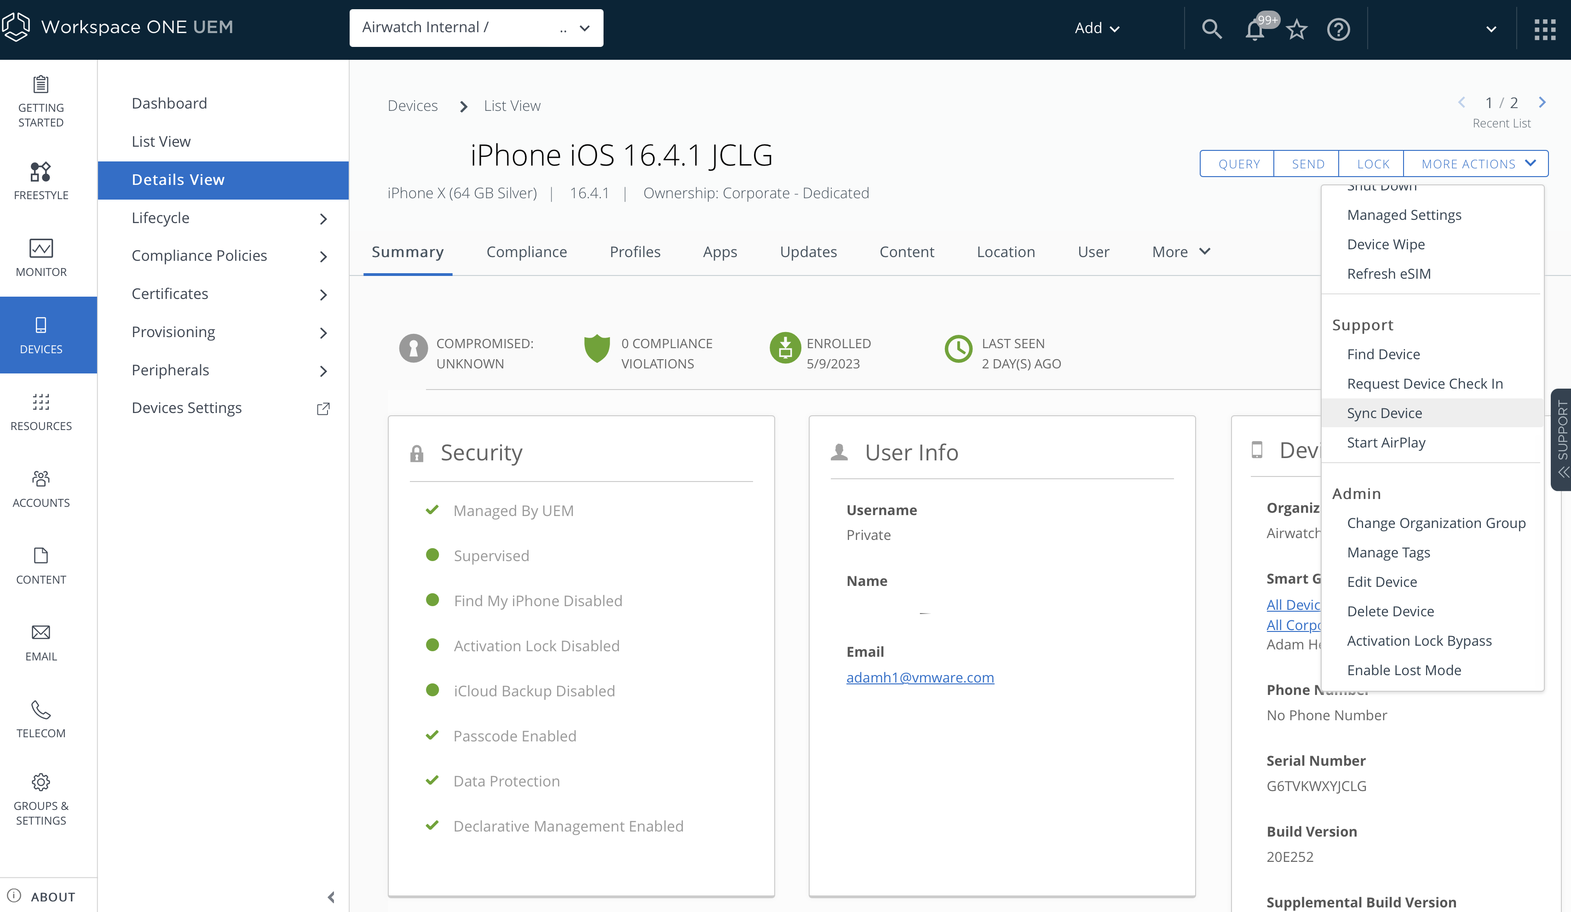Click the global search magnifier icon

tap(1211, 29)
